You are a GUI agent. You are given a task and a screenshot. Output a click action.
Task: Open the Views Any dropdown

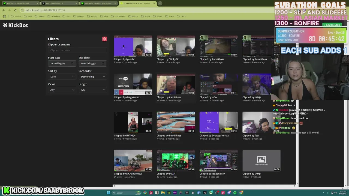[x=62, y=90]
